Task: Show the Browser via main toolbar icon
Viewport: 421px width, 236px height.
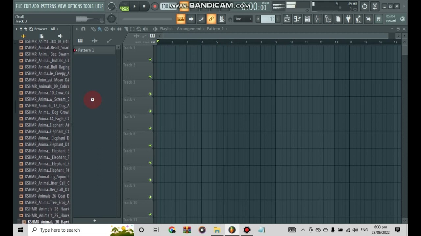Action: pyautogui.click(x=328, y=19)
